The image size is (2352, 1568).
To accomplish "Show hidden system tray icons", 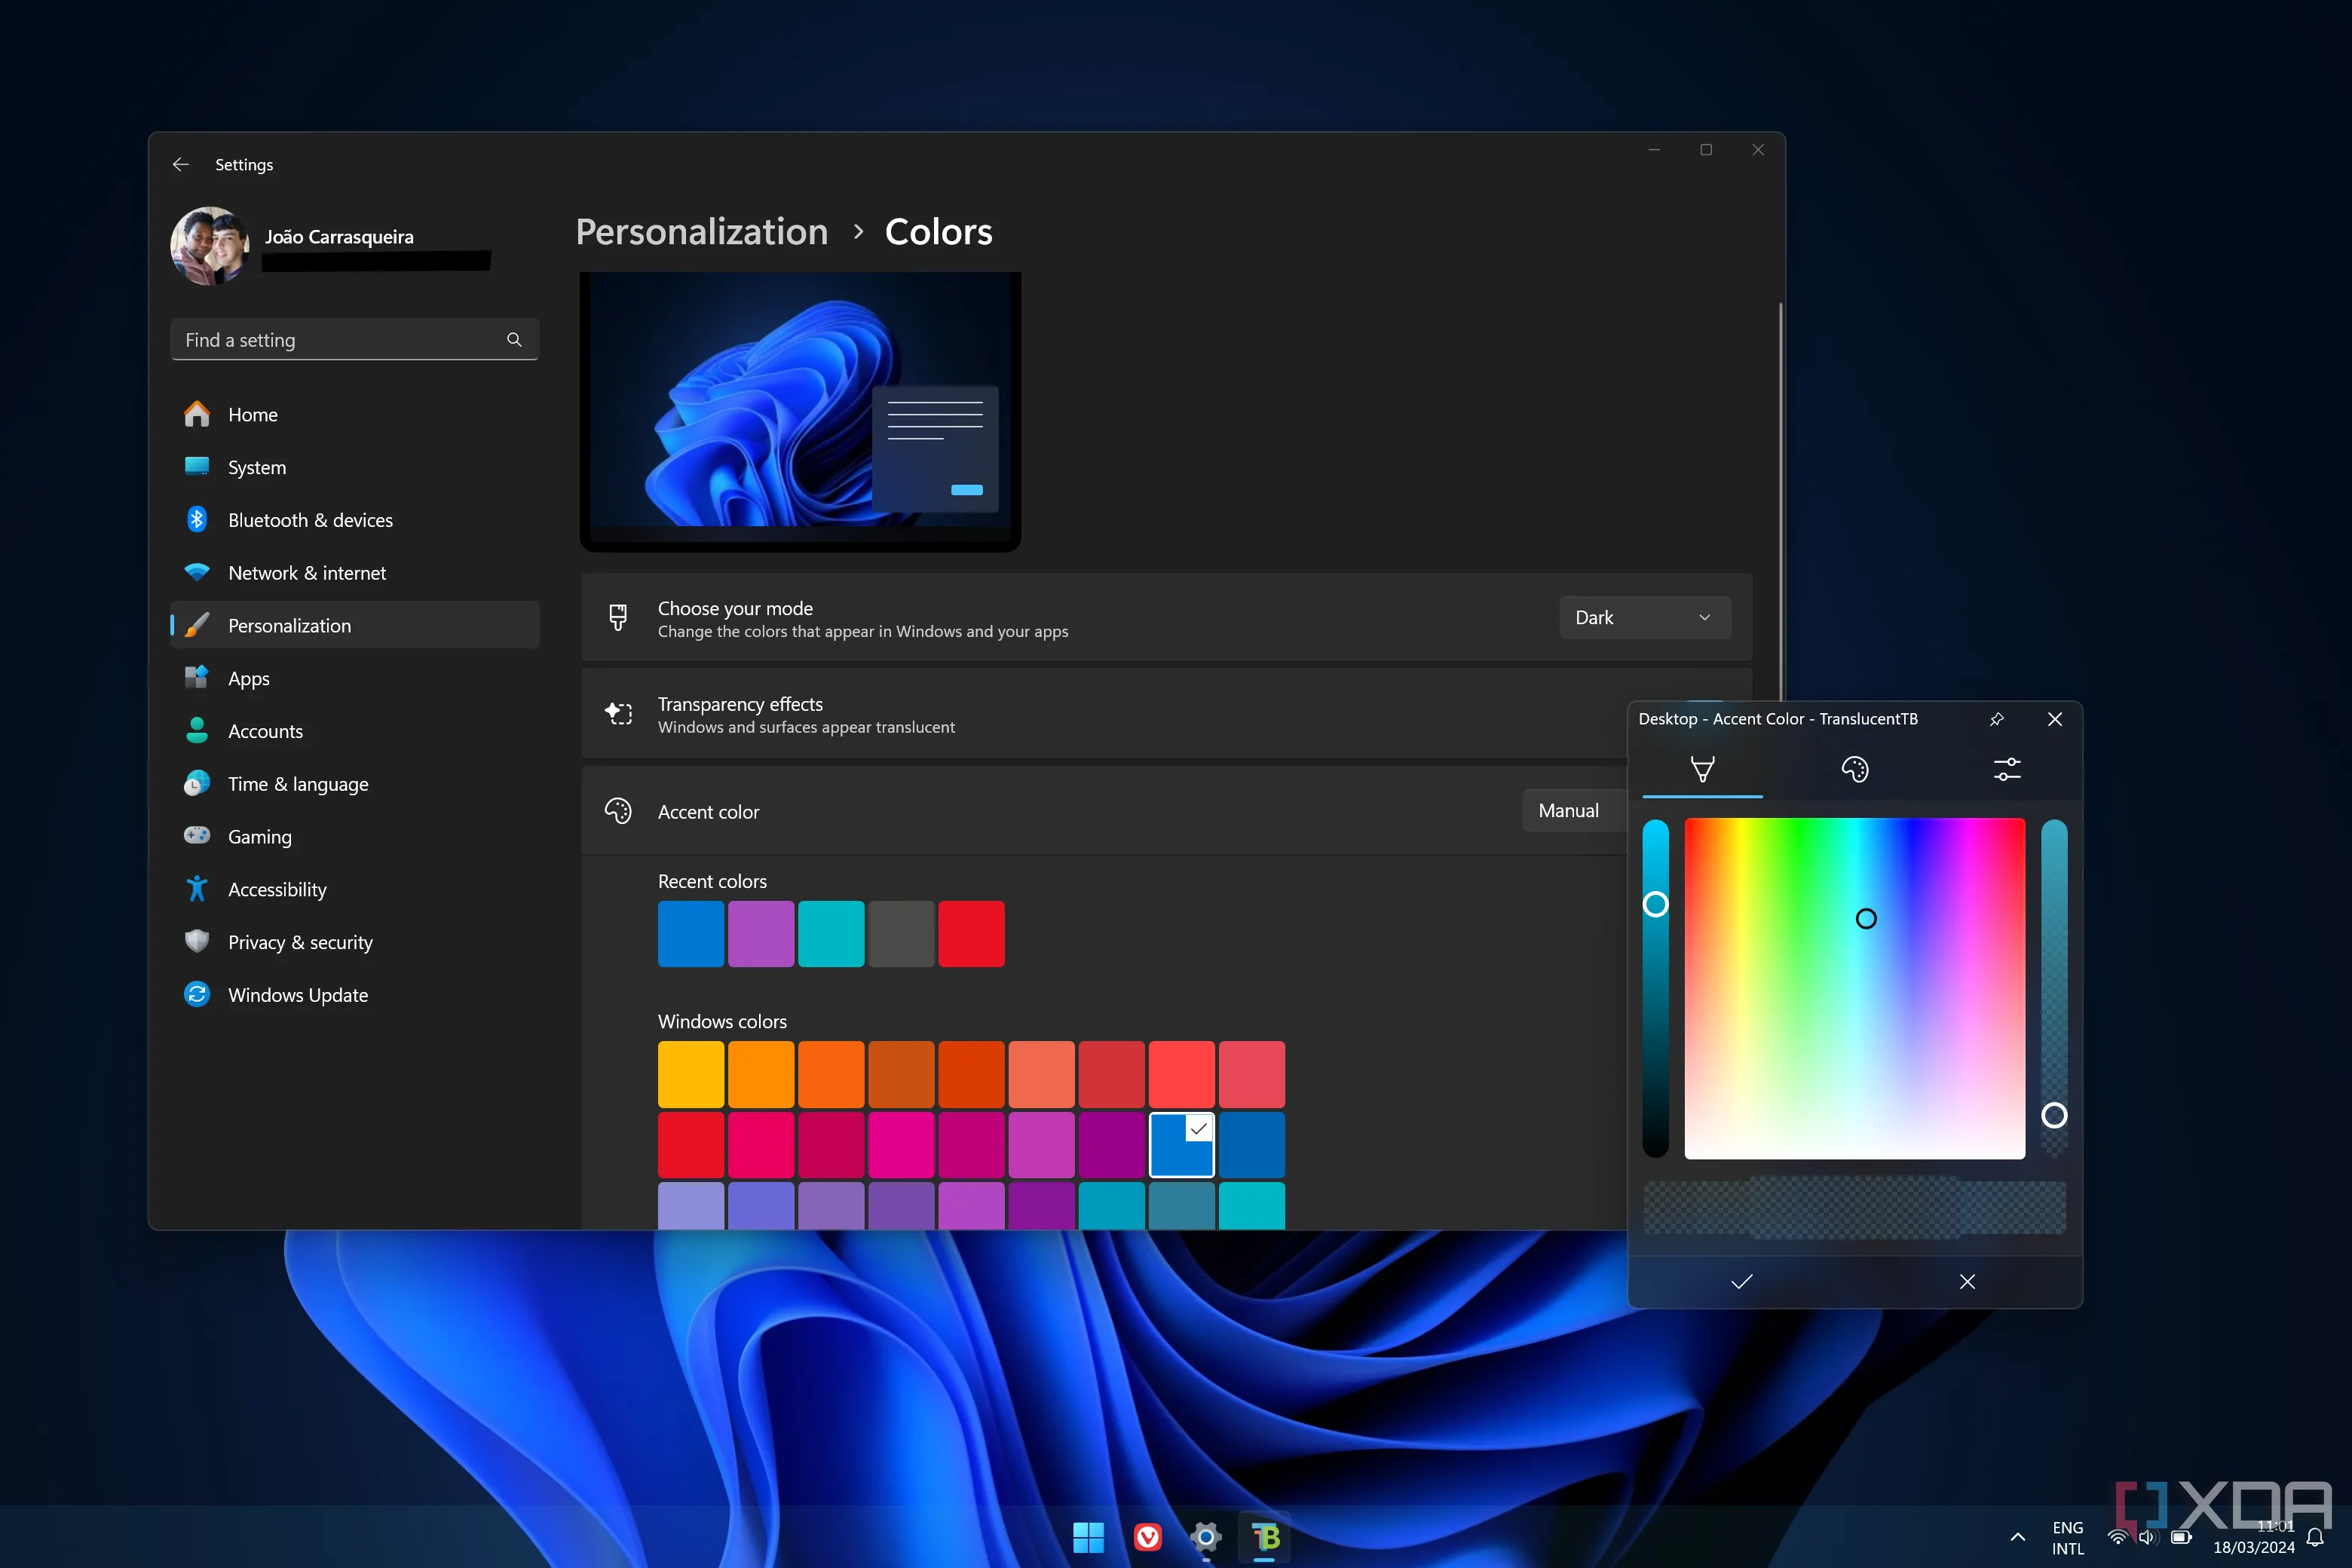I will click(x=2018, y=1537).
